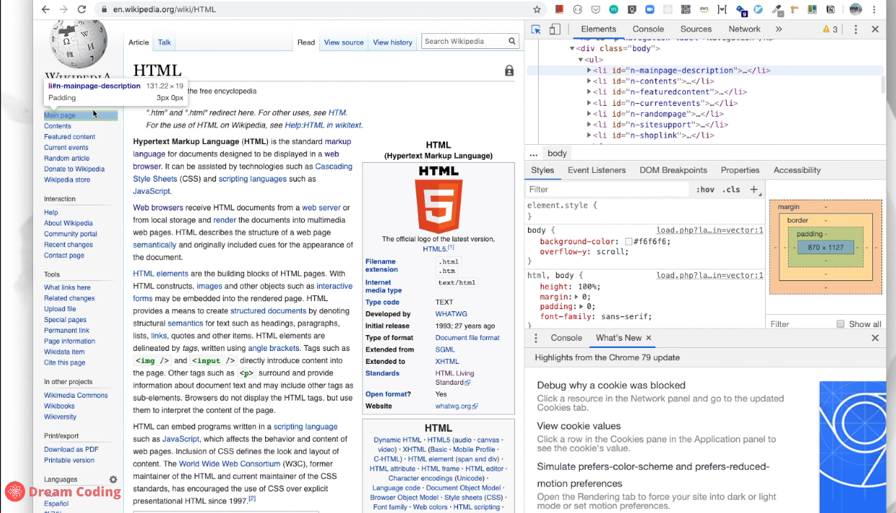Click the Wikipedia search magnifier icon
The width and height of the screenshot is (896, 513).
512,42
